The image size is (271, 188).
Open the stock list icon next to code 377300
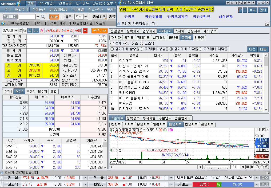point(20,31)
